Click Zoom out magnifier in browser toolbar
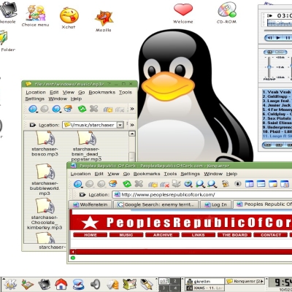Screen dimensions: 292x292 [x=212, y=184]
